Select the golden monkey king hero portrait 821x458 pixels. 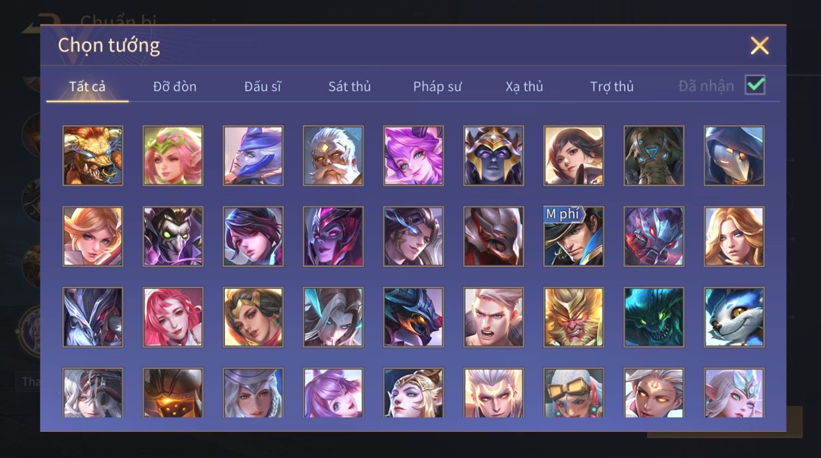tap(574, 317)
